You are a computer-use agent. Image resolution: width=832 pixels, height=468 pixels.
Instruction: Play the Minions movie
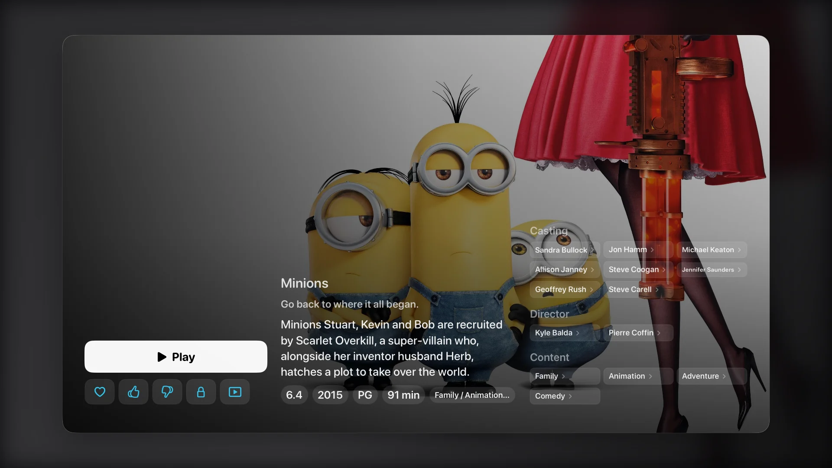click(x=175, y=357)
